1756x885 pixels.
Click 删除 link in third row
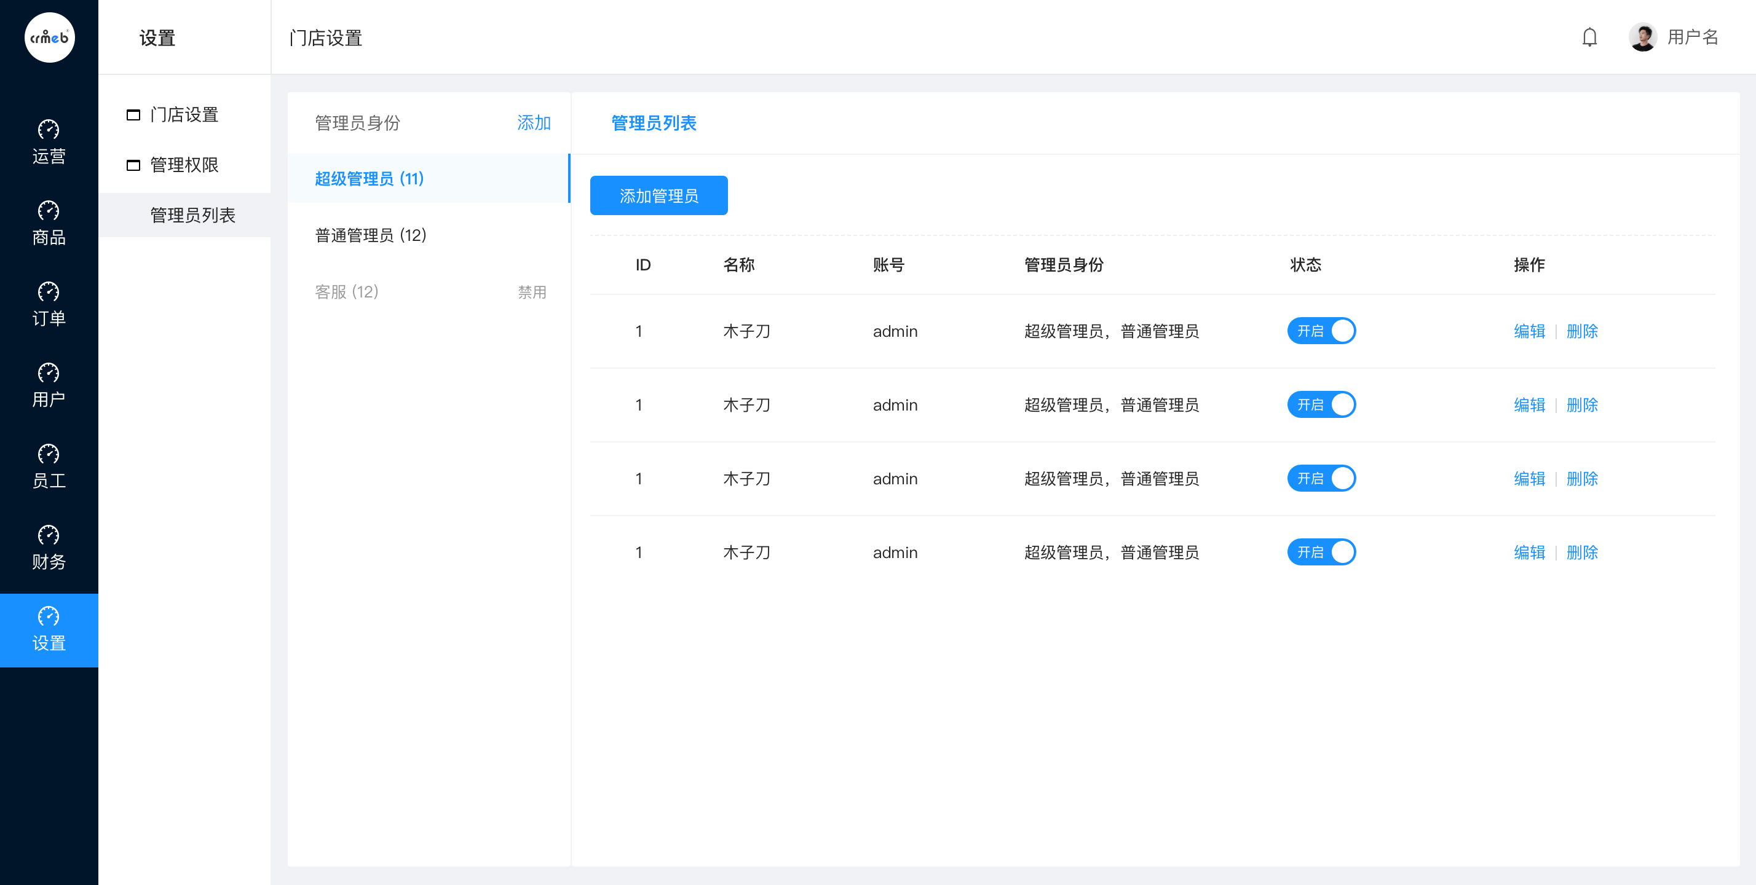coord(1581,478)
